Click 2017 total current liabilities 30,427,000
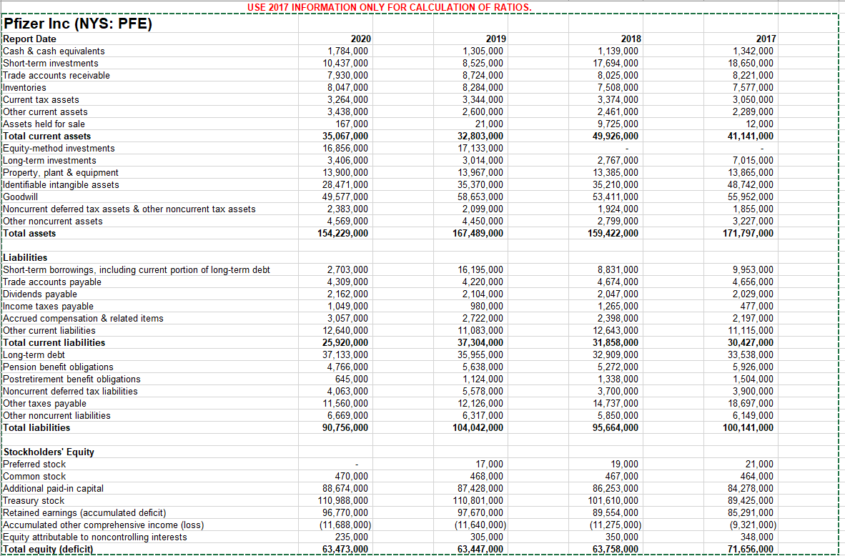 pyautogui.click(x=751, y=342)
